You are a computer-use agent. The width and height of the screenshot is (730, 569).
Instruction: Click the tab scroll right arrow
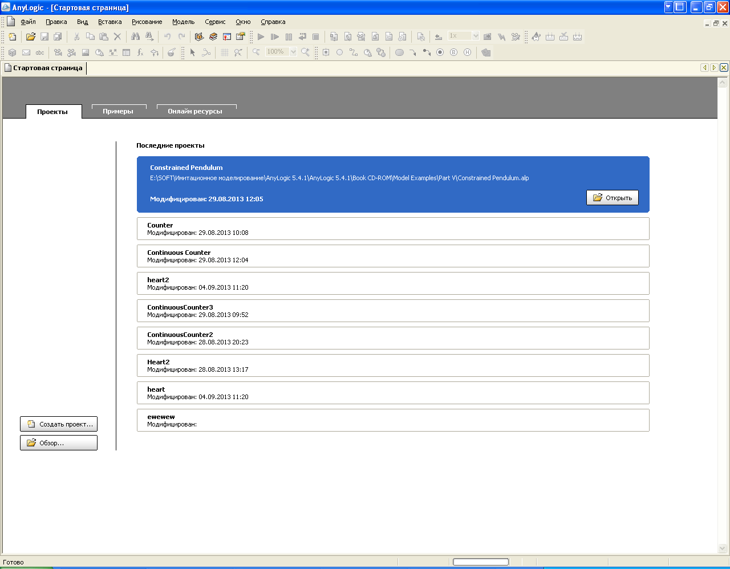(x=713, y=67)
